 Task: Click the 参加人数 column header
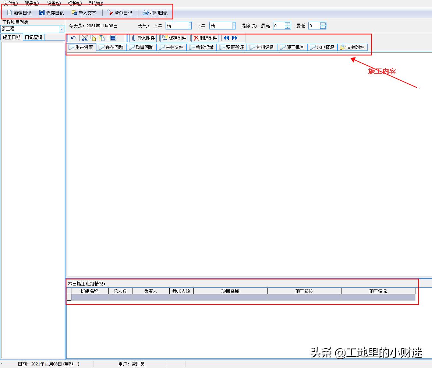click(x=181, y=291)
